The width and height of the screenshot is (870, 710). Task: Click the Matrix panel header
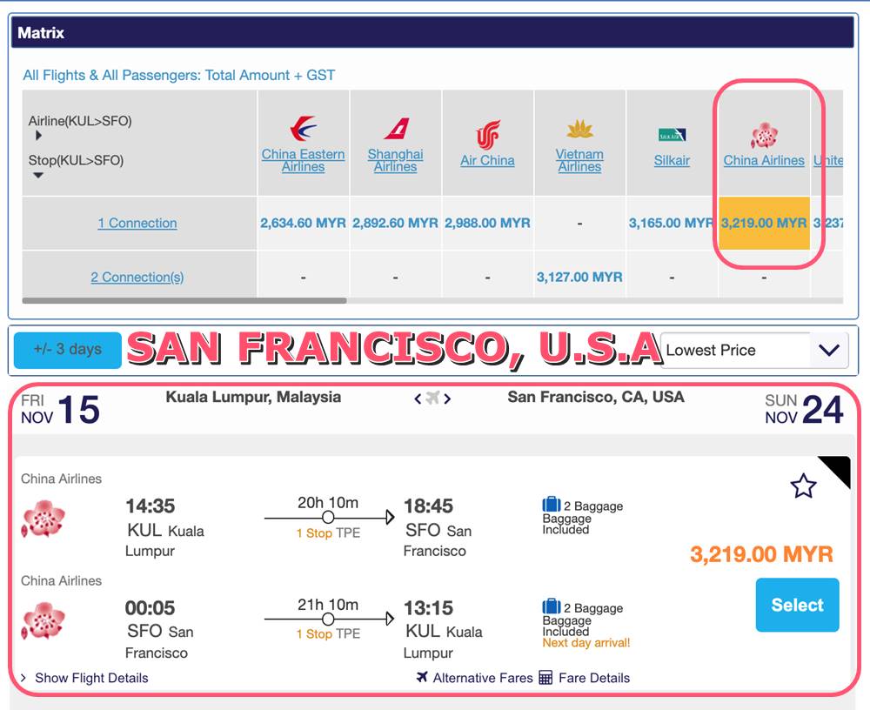tap(432, 32)
